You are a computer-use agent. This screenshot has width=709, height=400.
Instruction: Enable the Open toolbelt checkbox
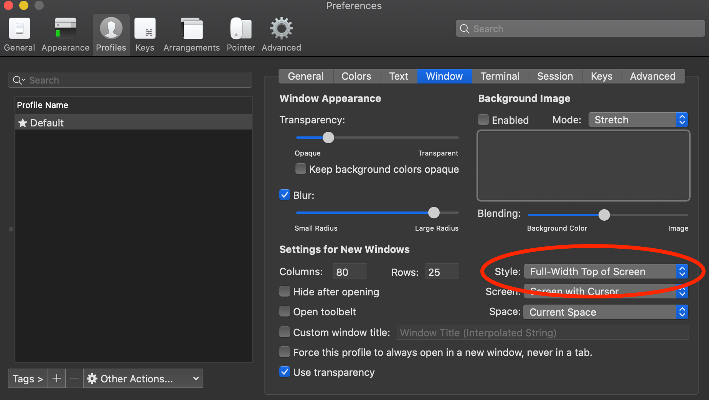(x=285, y=311)
